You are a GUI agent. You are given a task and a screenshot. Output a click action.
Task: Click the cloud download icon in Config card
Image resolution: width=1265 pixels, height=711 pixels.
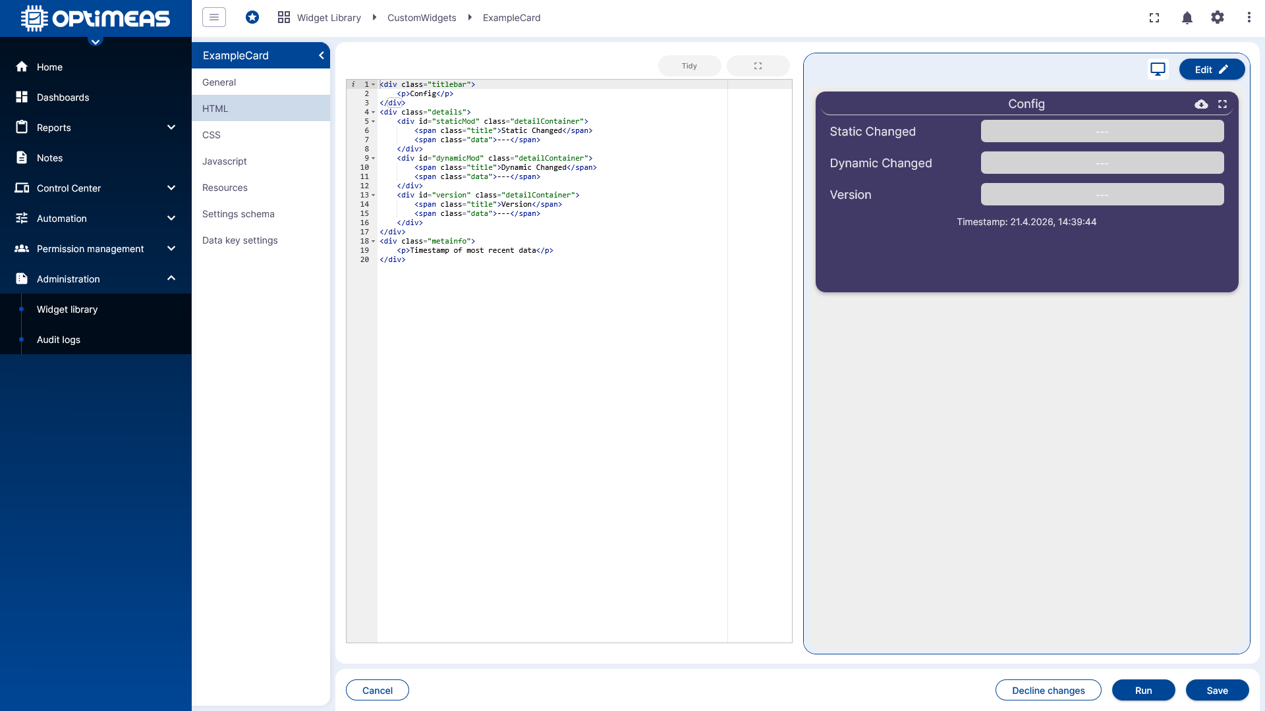(x=1201, y=104)
